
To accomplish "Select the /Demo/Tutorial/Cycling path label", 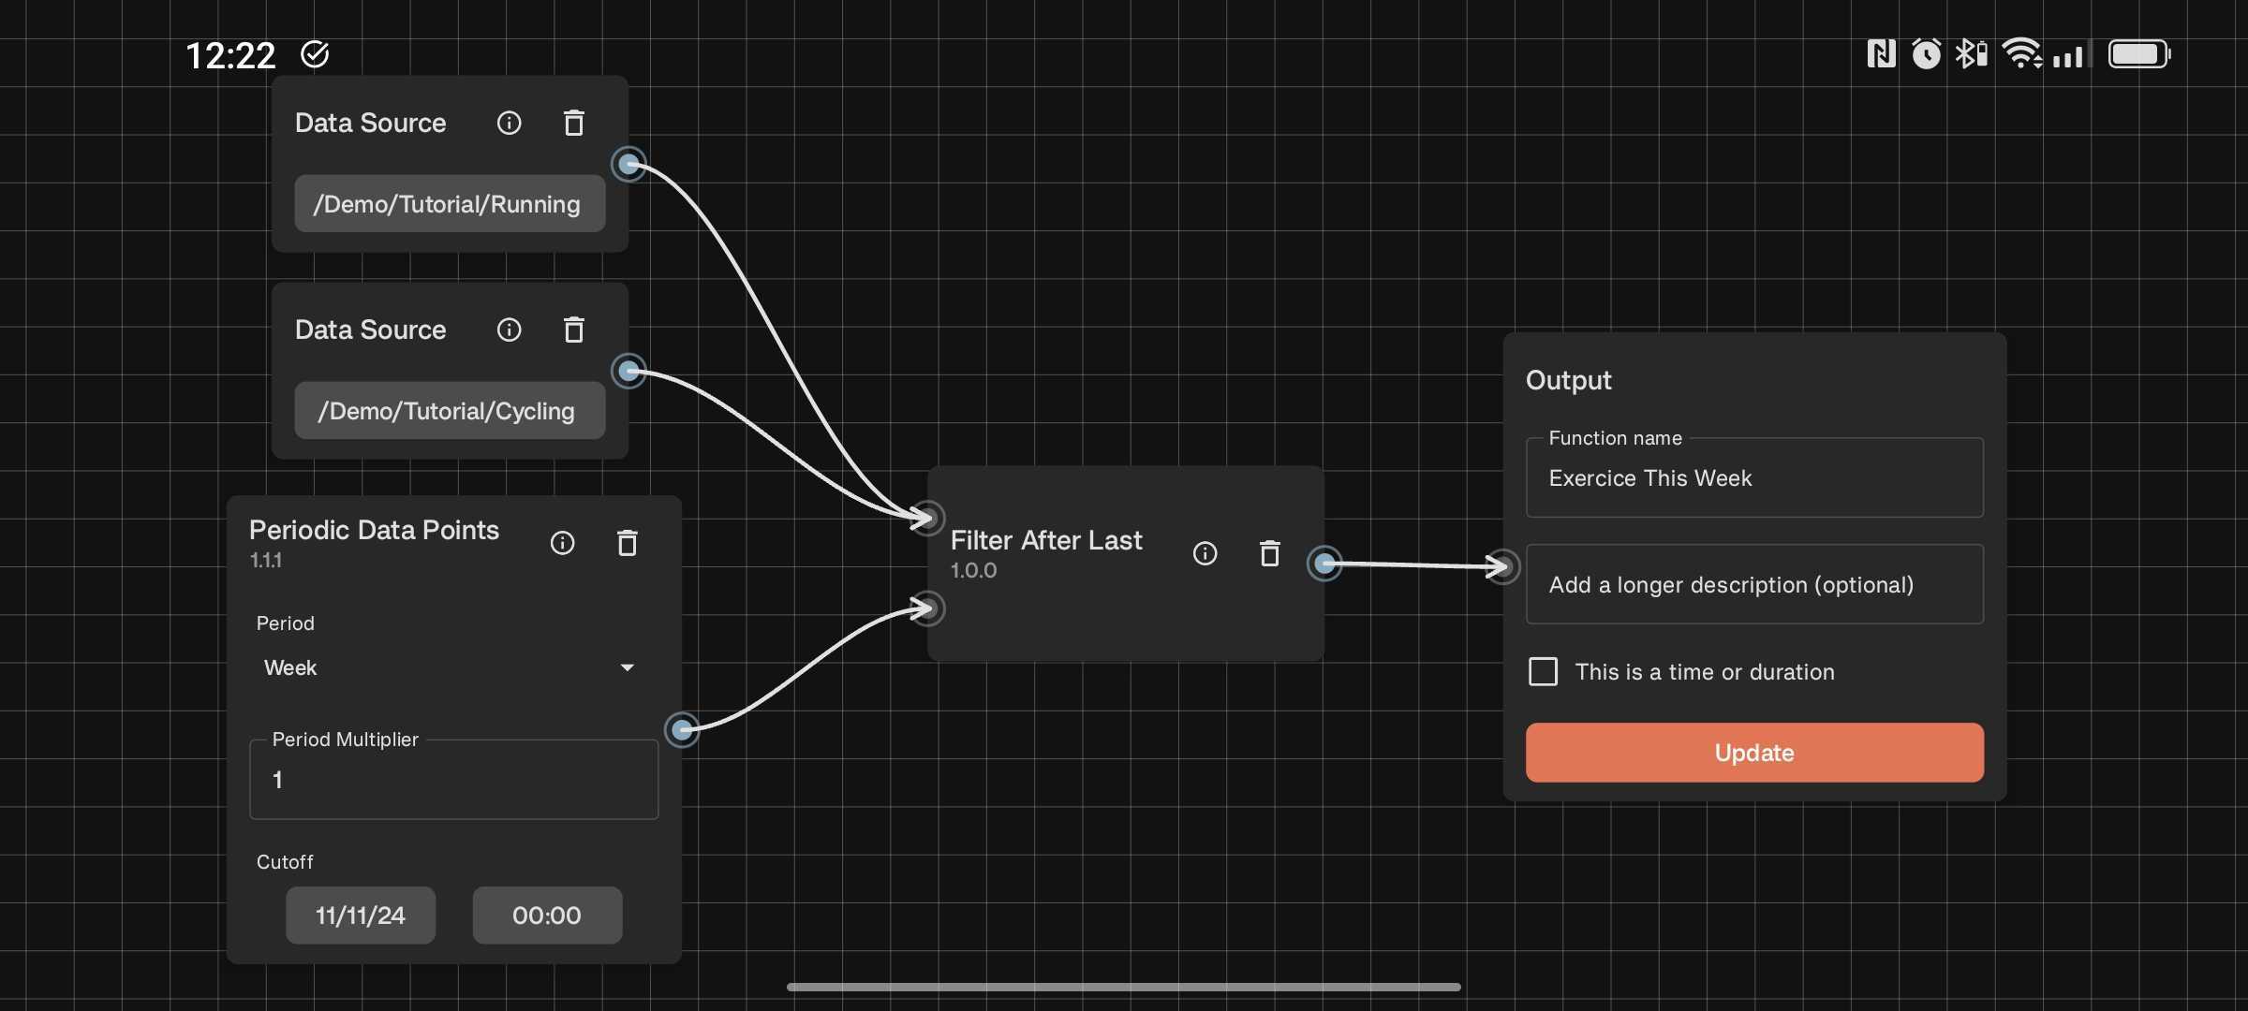I will (x=449, y=410).
